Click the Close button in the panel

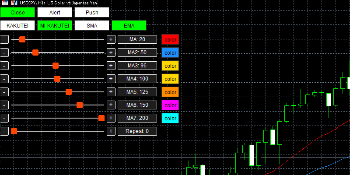(x=17, y=13)
